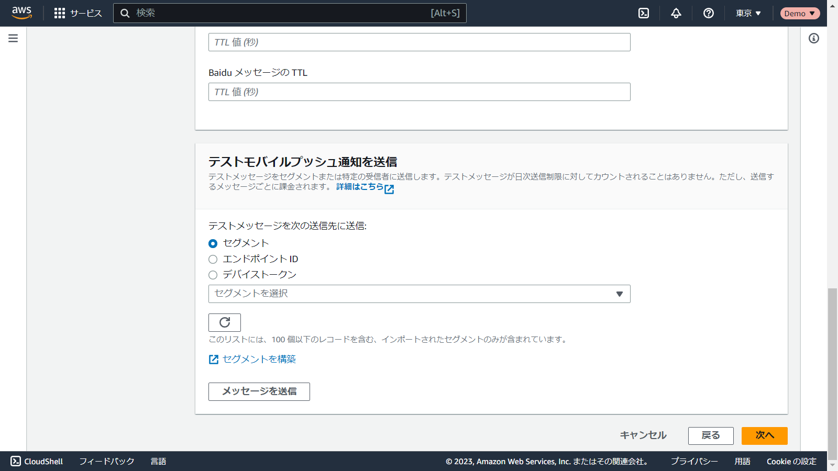Screen dimensions: 838x471
Task: Expand the left hamburger navigation menu
Action: coord(13,38)
